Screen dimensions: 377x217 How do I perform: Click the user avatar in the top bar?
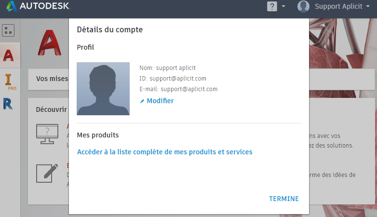pyautogui.click(x=303, y=7)
